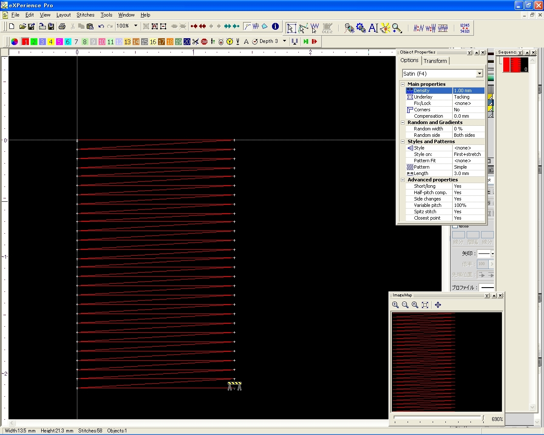Click the green play-forward icon
The height and width of the screenshot is (435, 544).
pos(306,42)
